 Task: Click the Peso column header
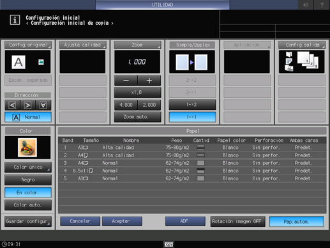coord(177,141)
